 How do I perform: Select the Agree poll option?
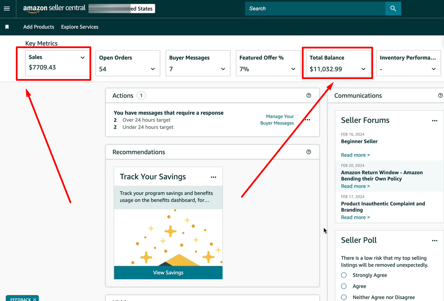point(344,286)
